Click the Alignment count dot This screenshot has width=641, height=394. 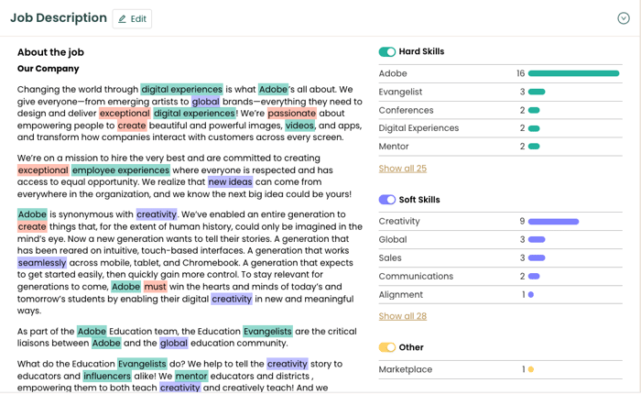click(x=530, y=294)
